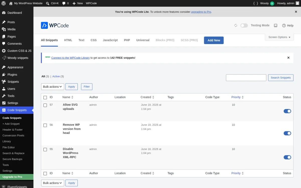Viewport: 301px width, 188px height.
Task: Open Woody snippets sidebar icon
Action: coord(4,58)
